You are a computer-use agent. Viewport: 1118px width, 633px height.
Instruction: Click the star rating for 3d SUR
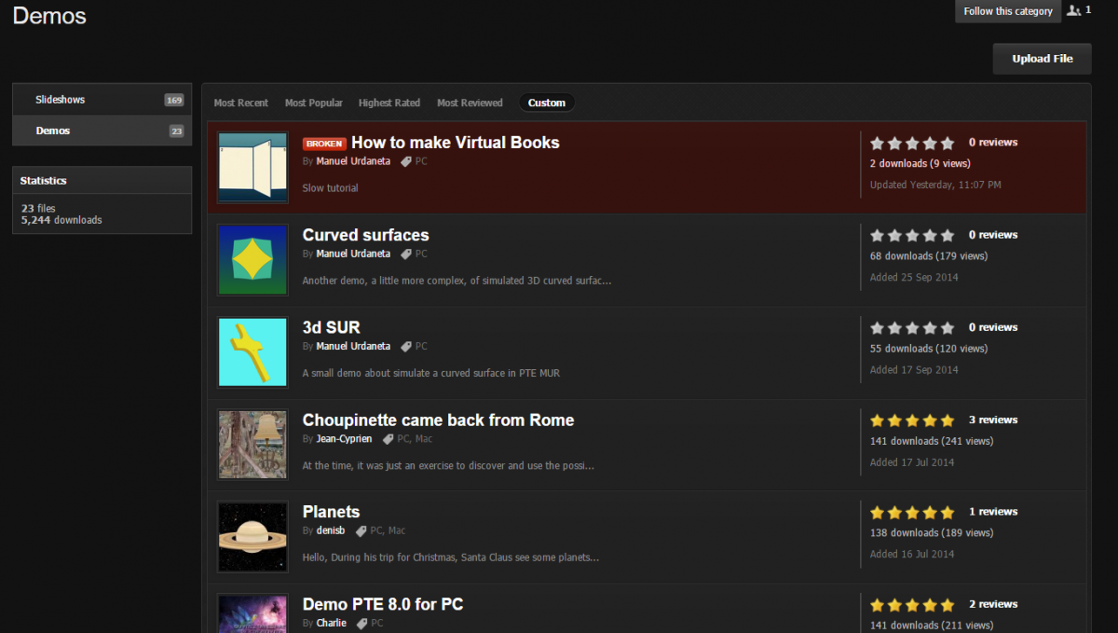click(x=912, y=328)
